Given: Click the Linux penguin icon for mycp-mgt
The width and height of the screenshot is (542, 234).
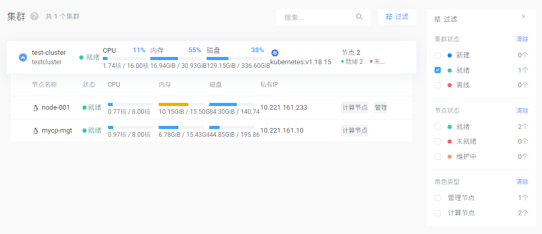Looking at the screenshot, I should [35, 131].
